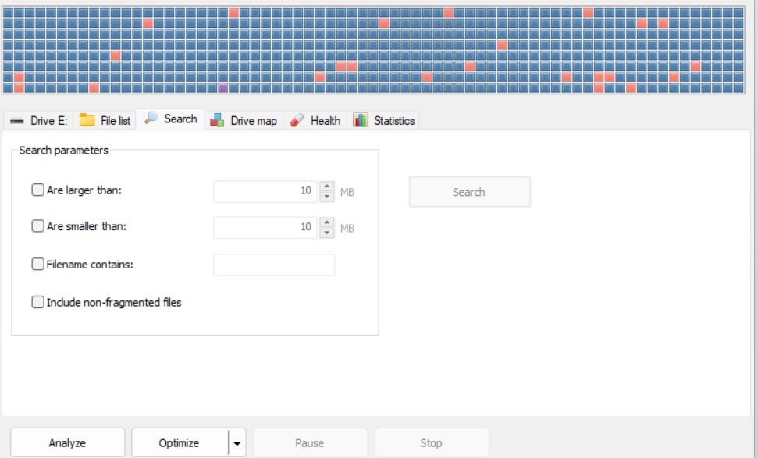Decrease the 'Are smaller than' value
This screenshot has height=458, width=758.
[327, 233]
